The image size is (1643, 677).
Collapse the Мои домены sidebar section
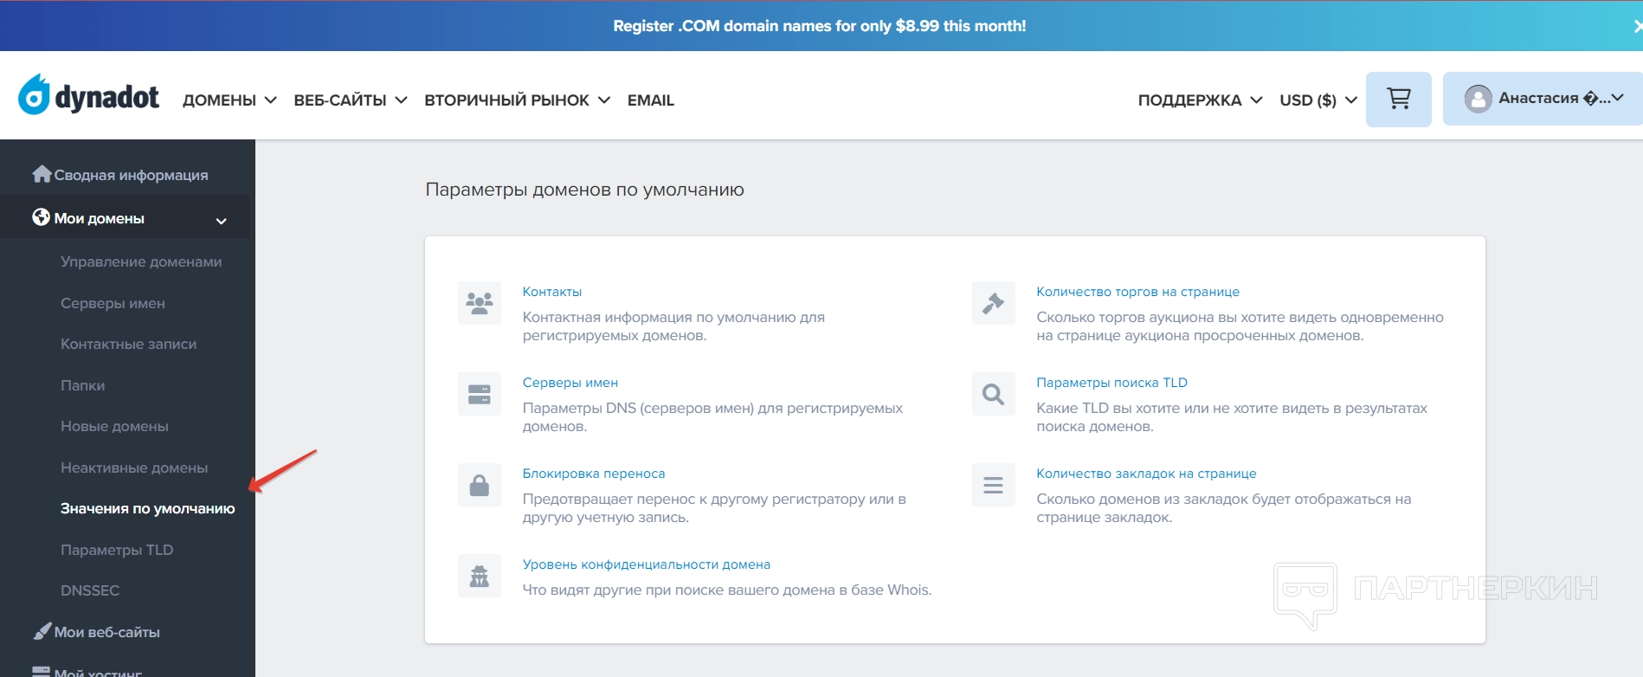(x=221, y=220)
